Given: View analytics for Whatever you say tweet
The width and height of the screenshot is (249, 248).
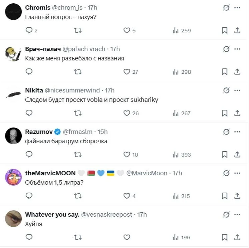Looking at the screenshot, I should coord(181,237).
